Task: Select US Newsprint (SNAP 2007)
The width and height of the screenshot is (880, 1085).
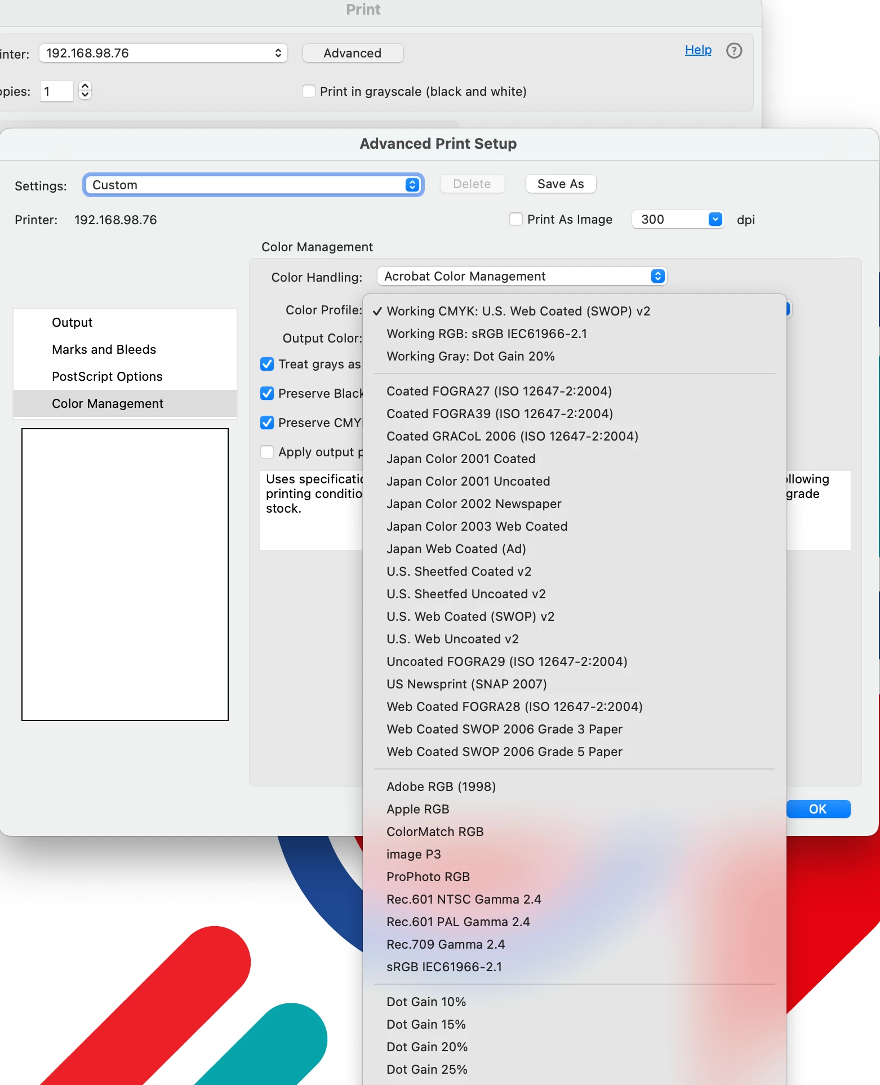Action: (x=574, y=684)
